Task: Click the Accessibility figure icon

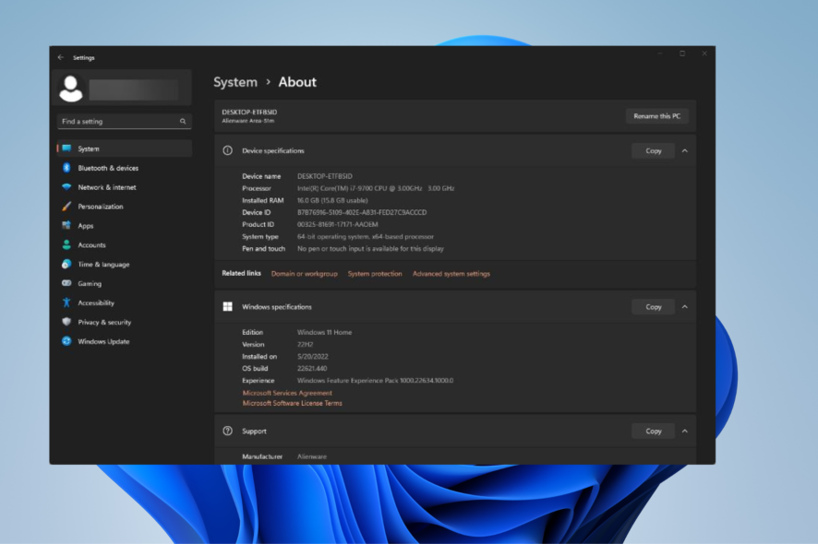Action: tap(66, 302)
